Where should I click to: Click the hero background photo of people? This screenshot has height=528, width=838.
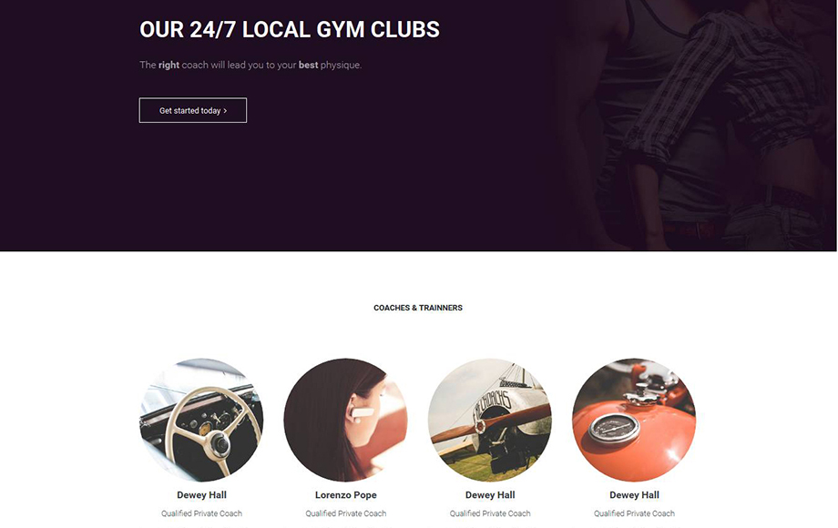click(695, 126)
